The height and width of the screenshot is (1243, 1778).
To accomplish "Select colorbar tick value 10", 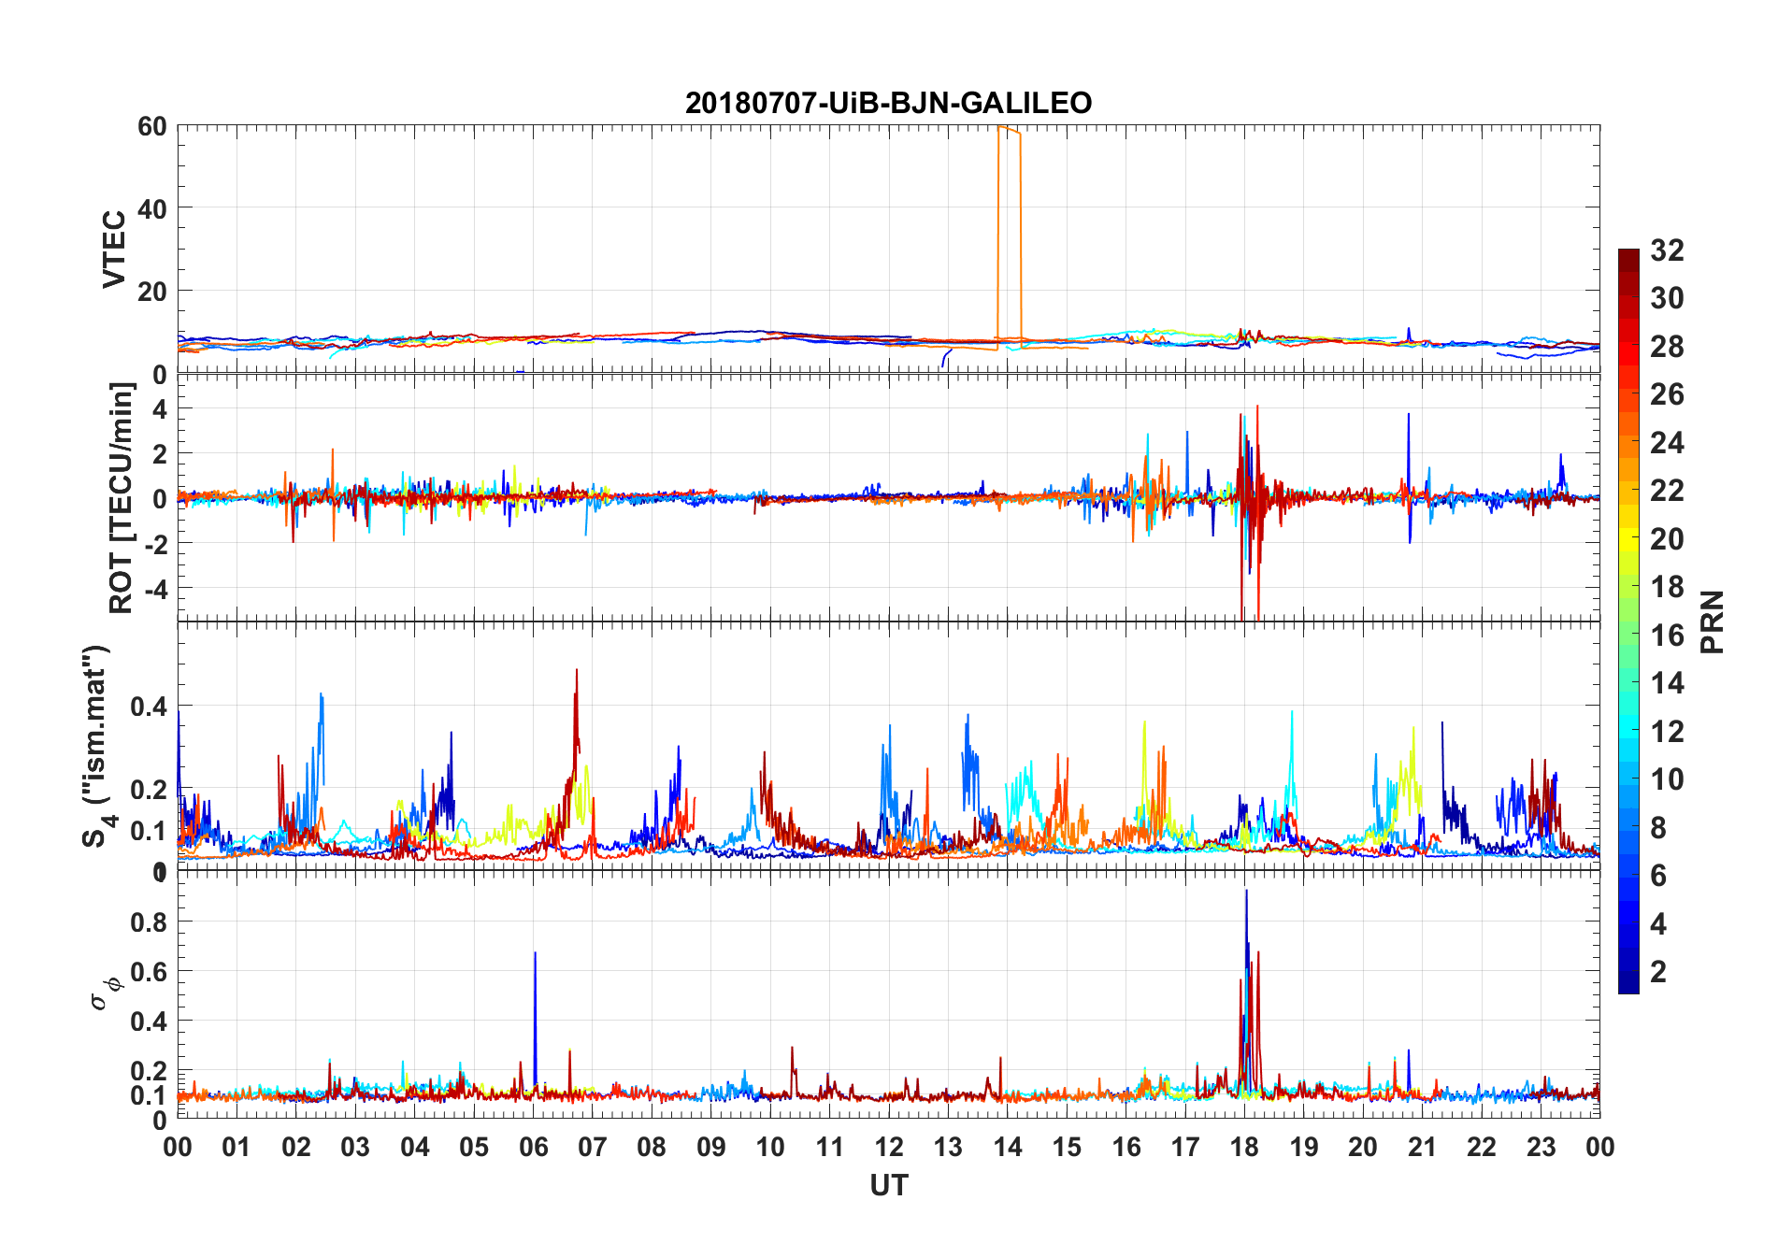I will [1667, 779].
